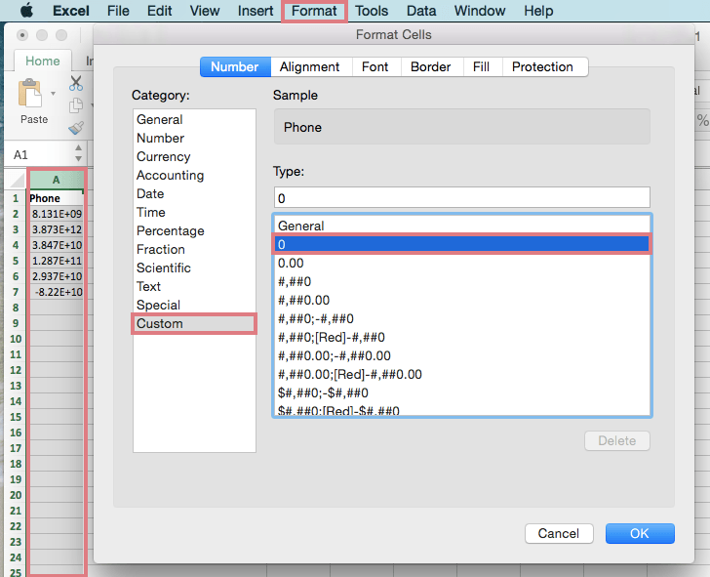Choose the 0.00 format type
The image size is (710, 577).
point(462,264)
